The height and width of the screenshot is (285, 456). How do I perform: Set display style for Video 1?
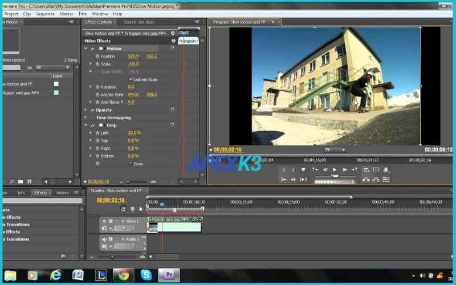tap(104, 229)
